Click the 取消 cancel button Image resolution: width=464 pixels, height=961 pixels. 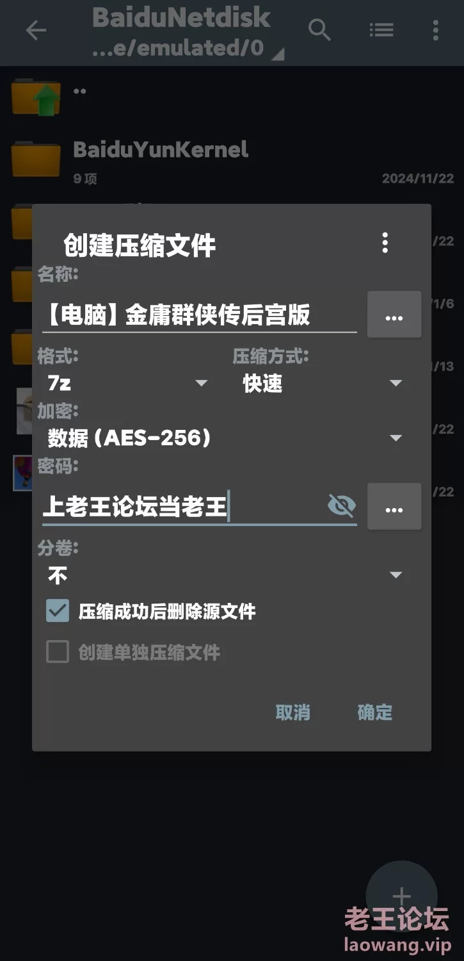(x=292, y=712)
